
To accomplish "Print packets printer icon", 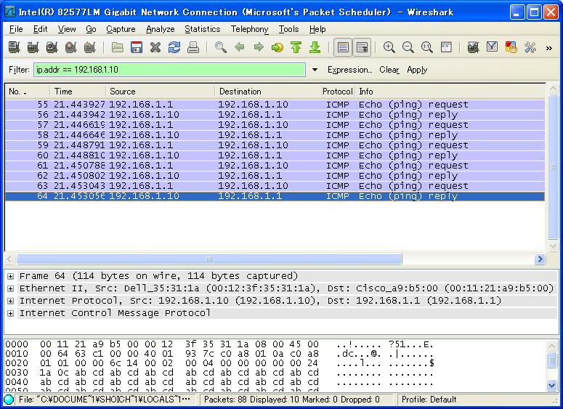I will click(193, 47).
